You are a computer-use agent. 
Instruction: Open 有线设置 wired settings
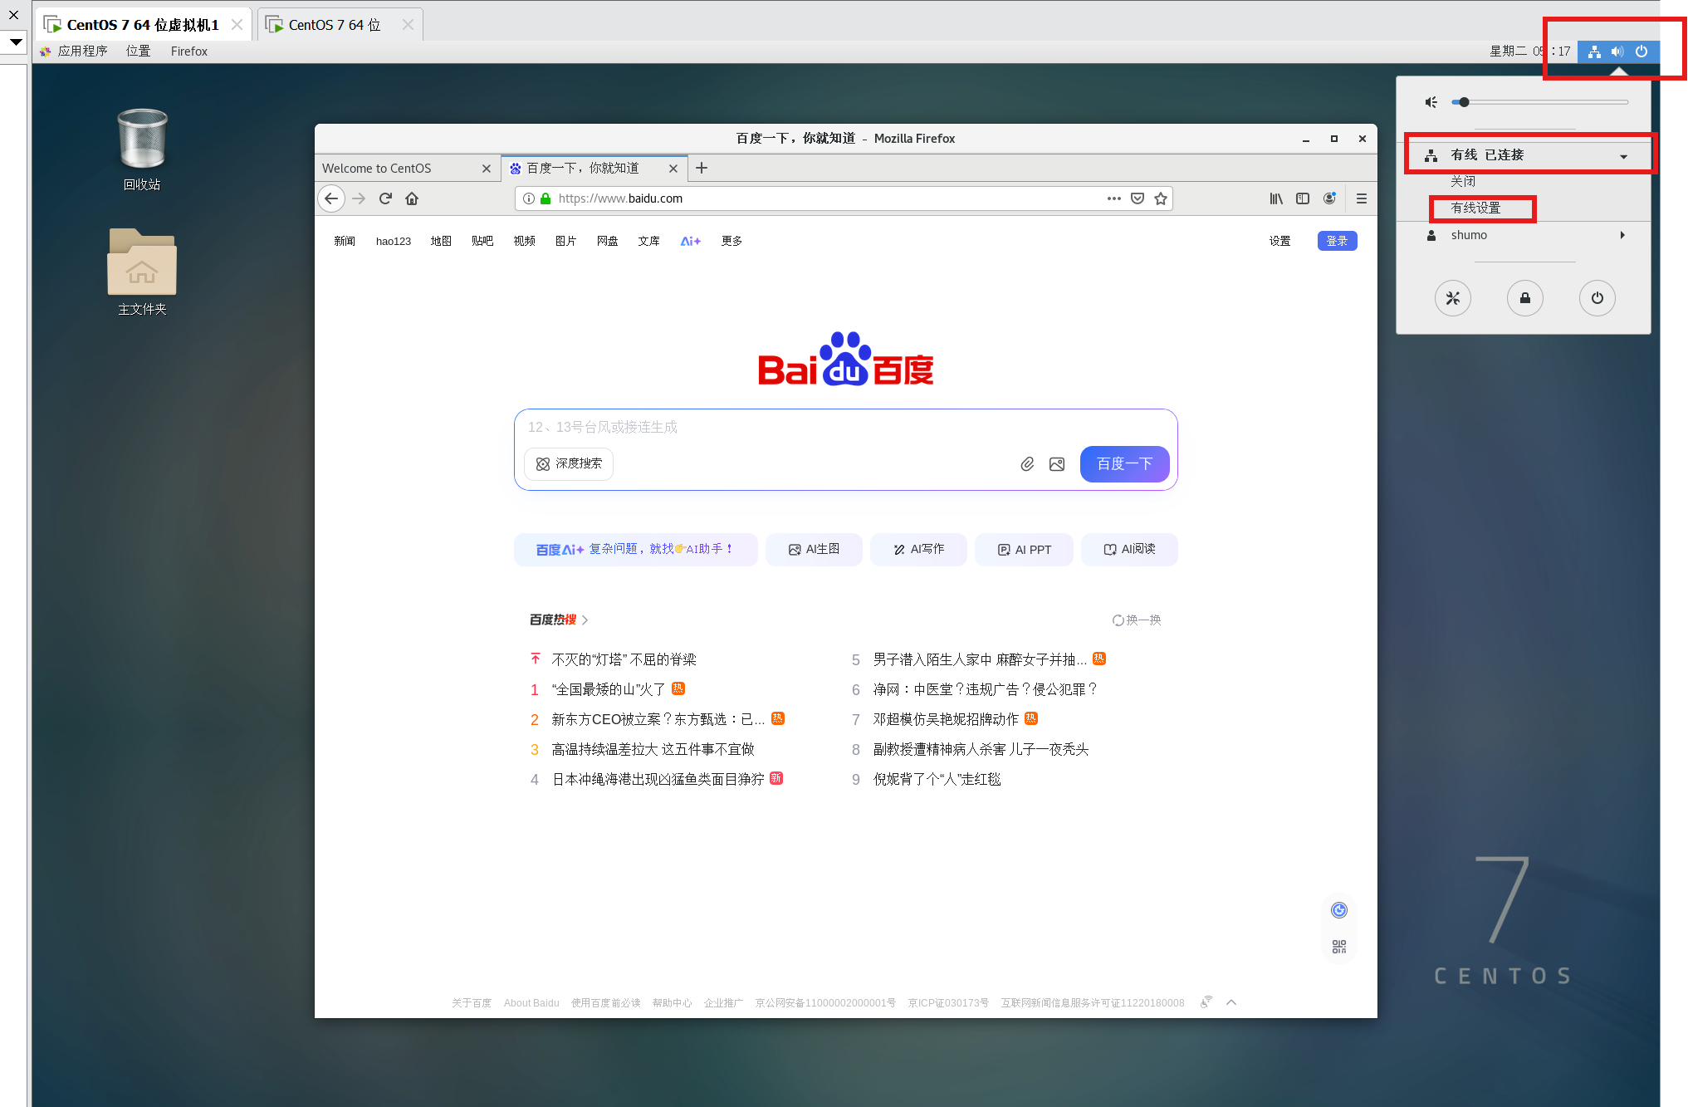coord(1475,208)
